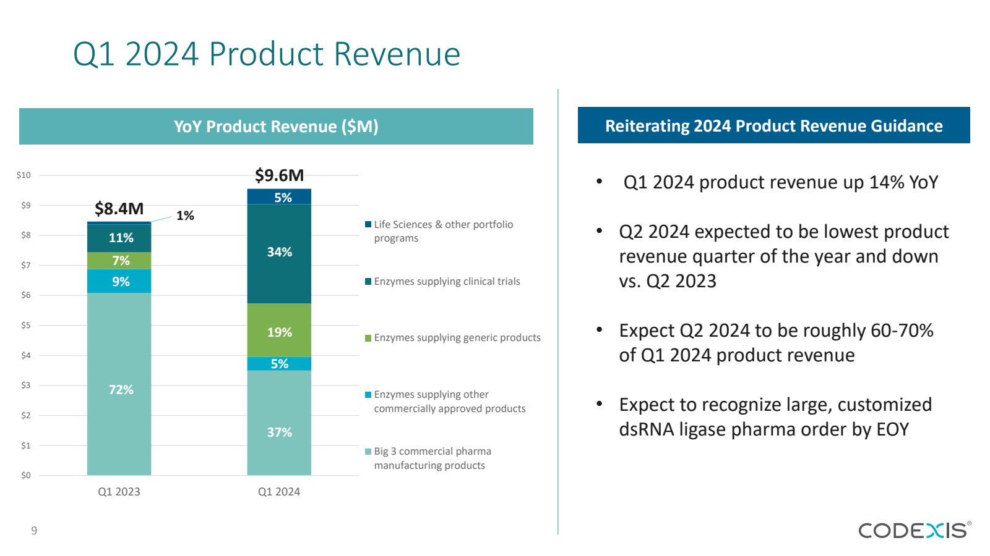Click the legend text Enzymes supplying clinical trials
990x556 pixels.
(x=447, y=282)
